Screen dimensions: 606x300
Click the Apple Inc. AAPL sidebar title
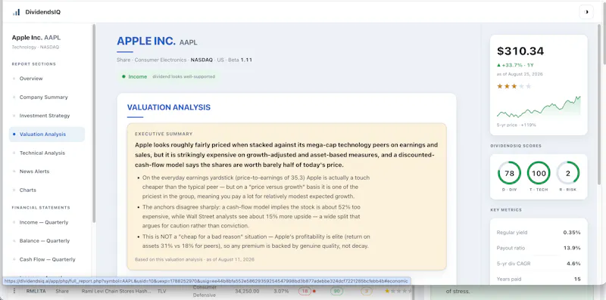coord(36,38)
